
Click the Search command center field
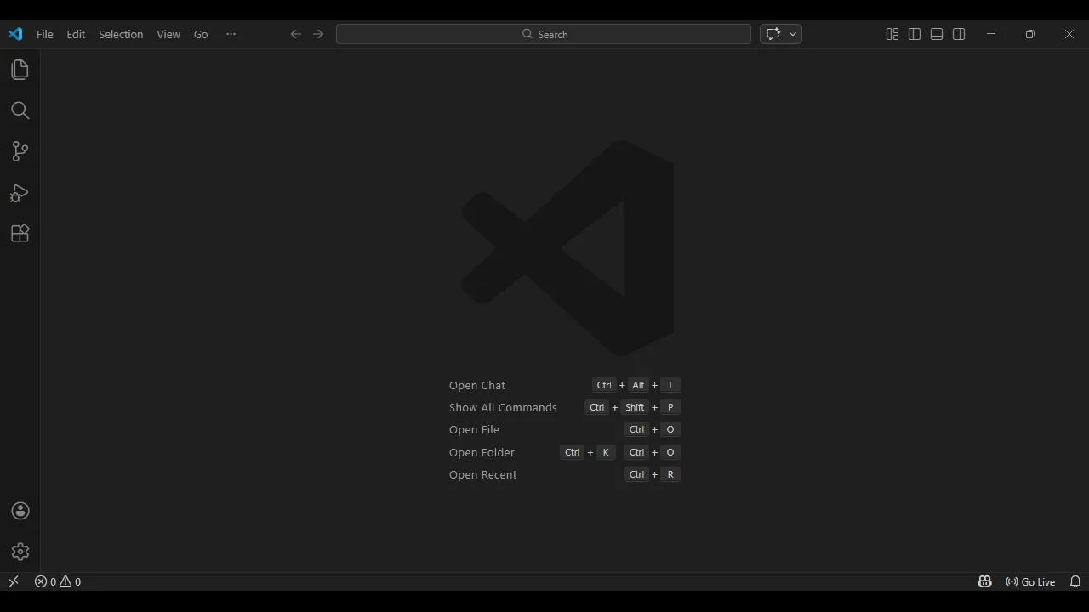544,34
